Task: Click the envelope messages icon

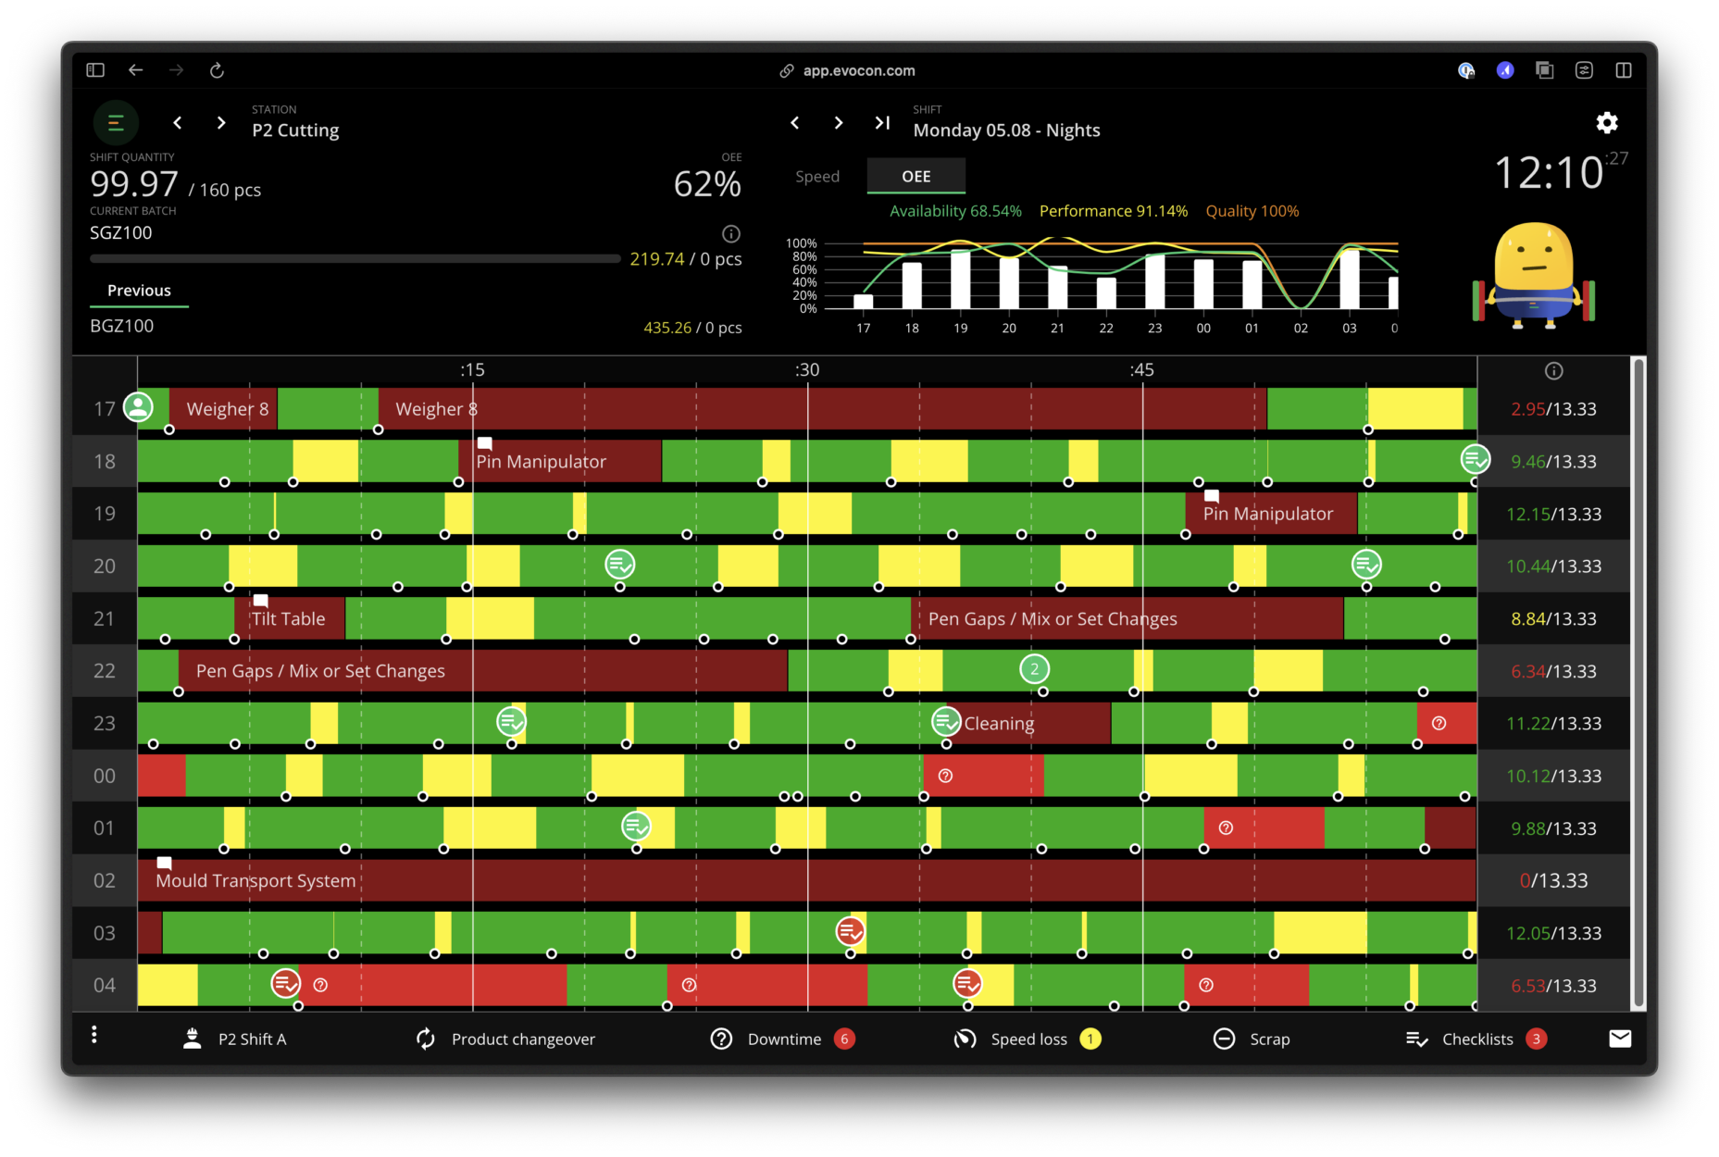Action: point(1620,1039)
